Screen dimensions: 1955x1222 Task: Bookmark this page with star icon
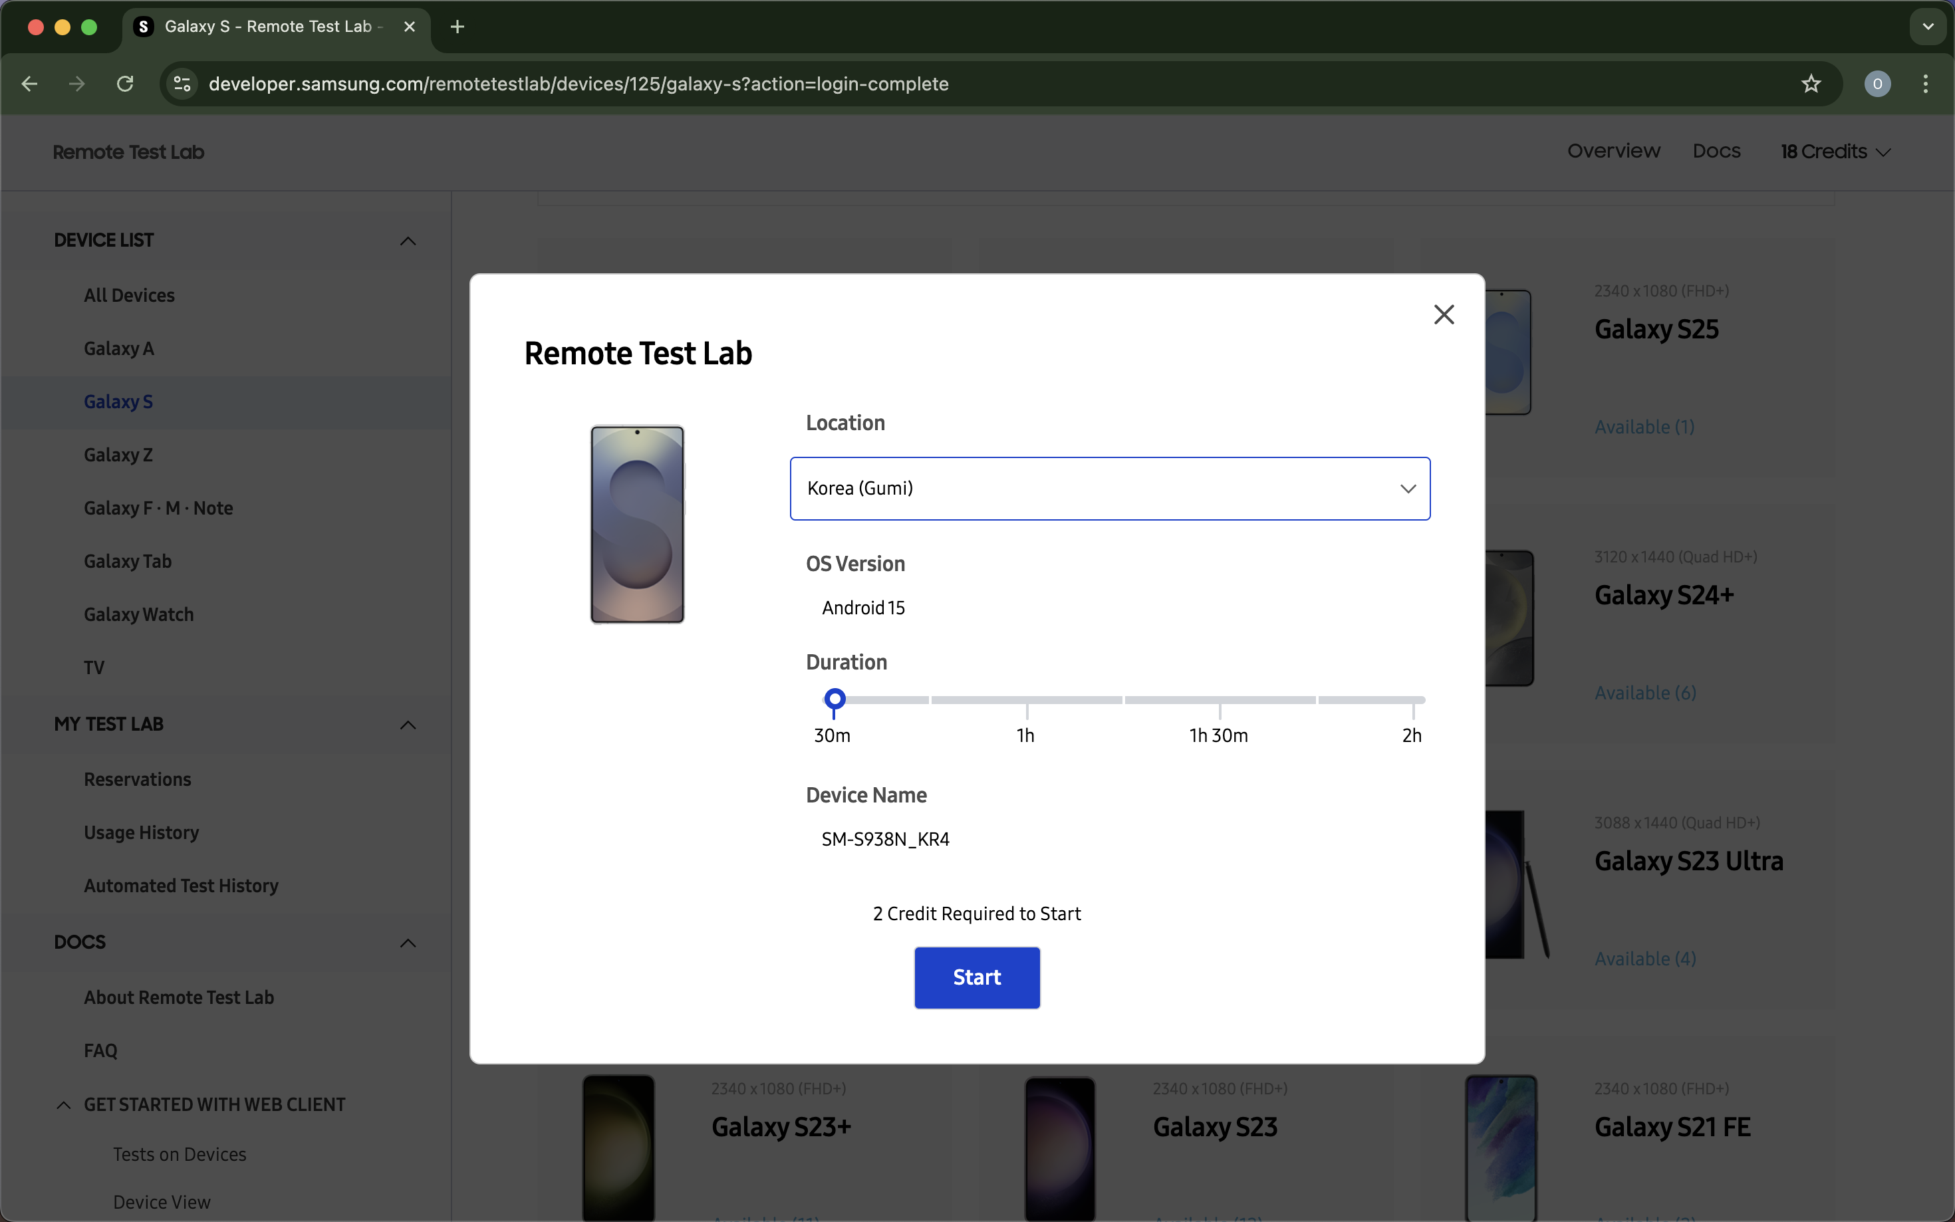pos(1811,83)
